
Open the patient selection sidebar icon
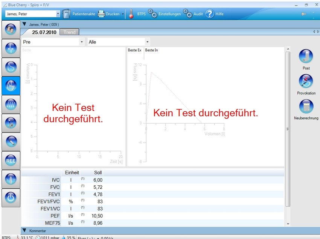[x=11, y=29]
